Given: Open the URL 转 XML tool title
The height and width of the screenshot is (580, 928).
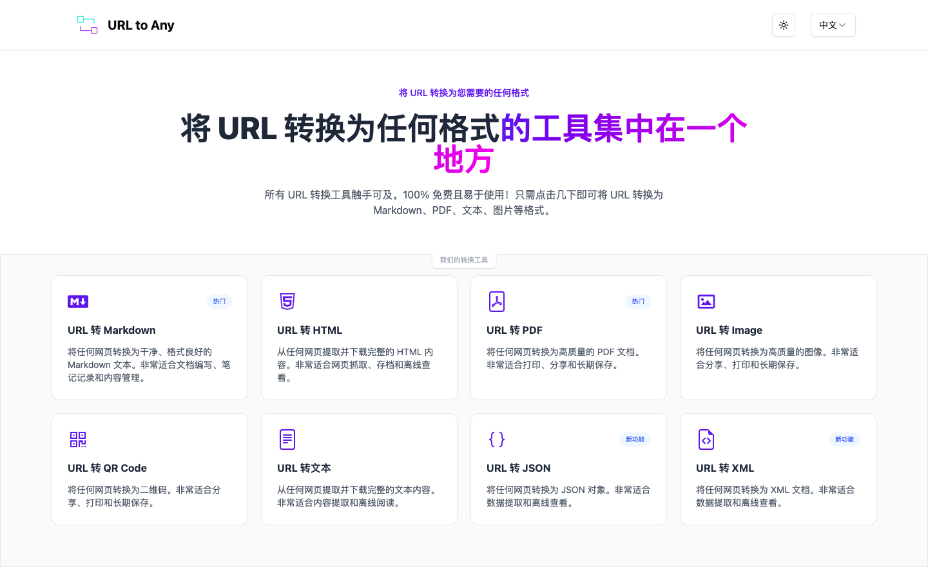Looking at the screenshot, I should [725, 468].
